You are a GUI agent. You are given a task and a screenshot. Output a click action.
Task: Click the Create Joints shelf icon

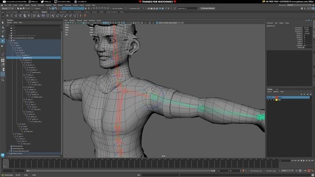pyautogui.click(x=12, y=15)
